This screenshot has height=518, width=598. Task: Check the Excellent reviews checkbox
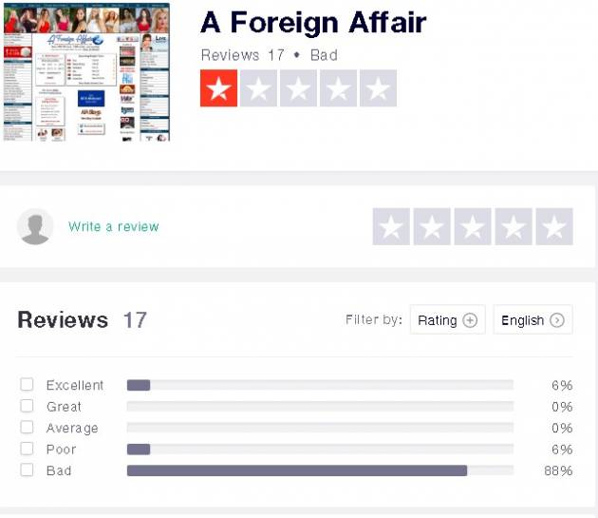(27, 385)
